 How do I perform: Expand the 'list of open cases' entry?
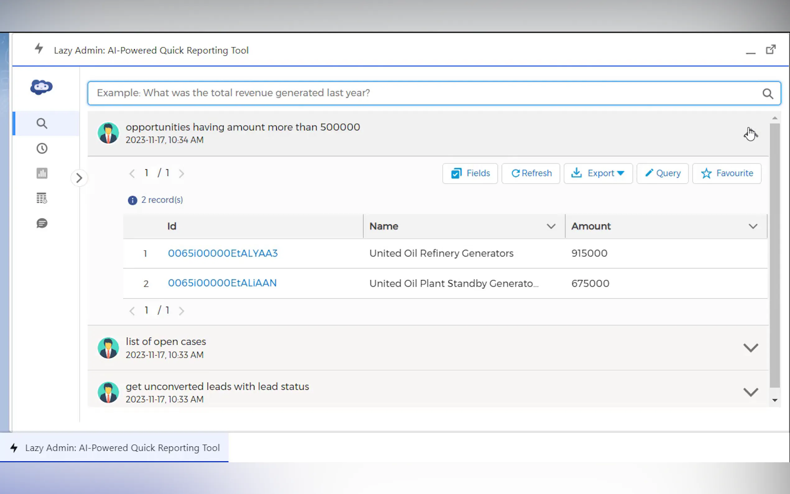point(750,347)
